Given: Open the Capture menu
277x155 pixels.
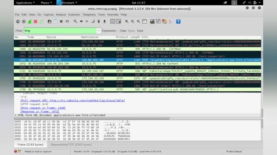Looking at the screenshot, I should 48,15.
